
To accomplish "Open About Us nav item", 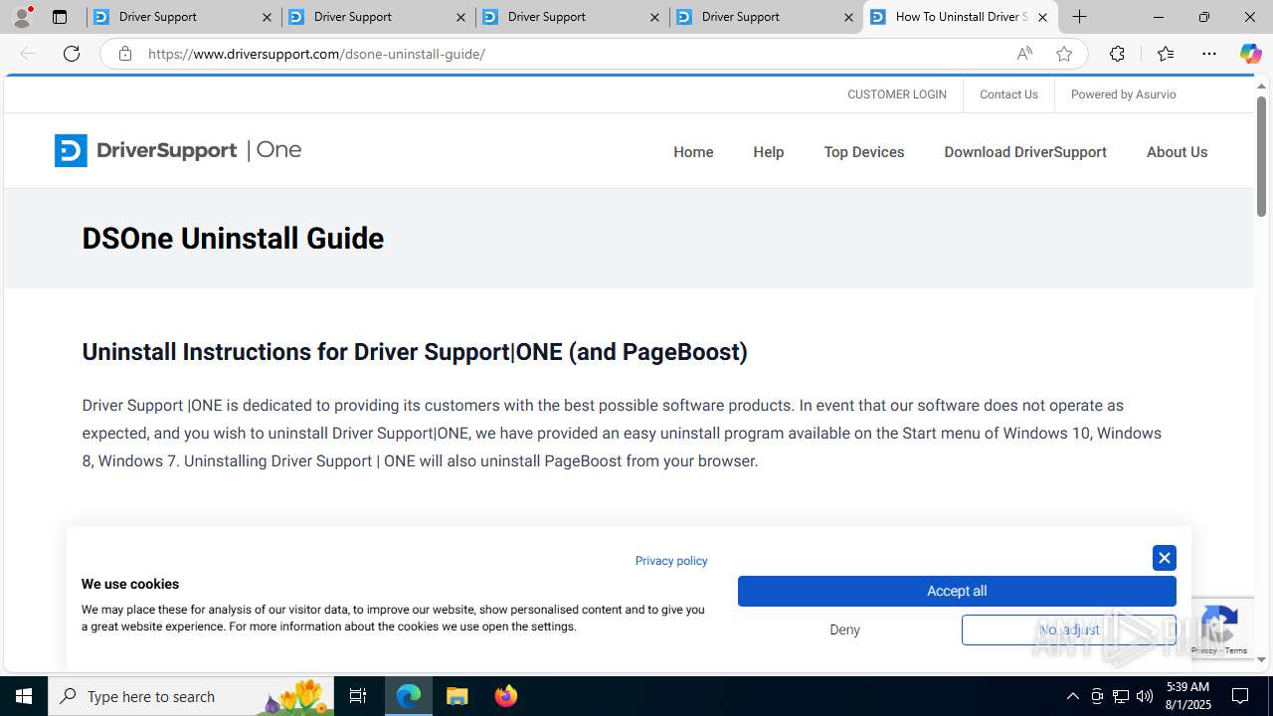I will click(1177, 152).
